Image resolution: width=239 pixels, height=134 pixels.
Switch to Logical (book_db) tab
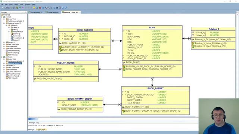(x=53, y=12)
